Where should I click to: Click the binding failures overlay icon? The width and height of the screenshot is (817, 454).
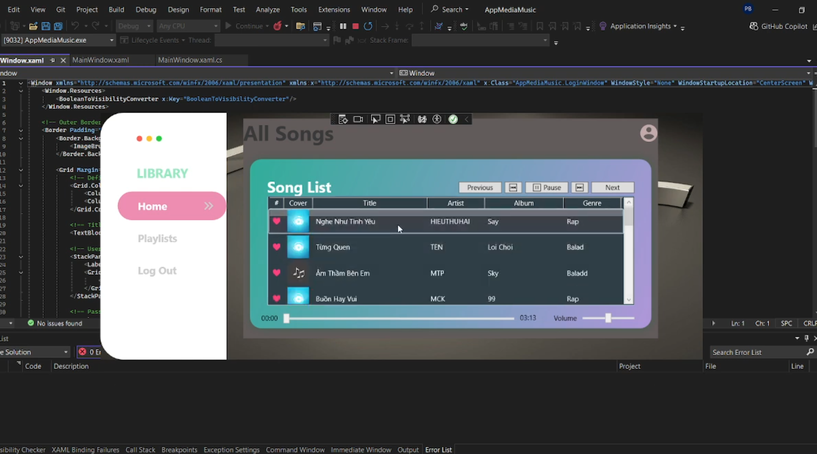422,119
